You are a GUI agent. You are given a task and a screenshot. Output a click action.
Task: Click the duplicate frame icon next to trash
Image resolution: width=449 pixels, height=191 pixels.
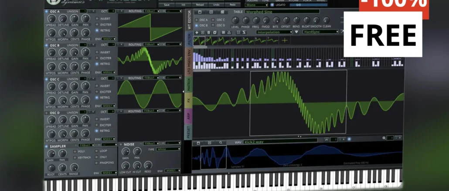click(x=214, y=33)
